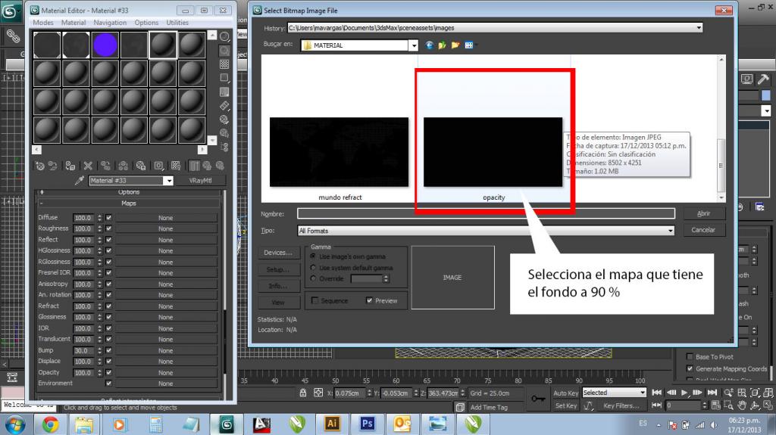Image resolution: width=776 pixels, height=435 pixels.
Task: Open Material Editor Options icon
Action: pyautogui.click(x=224, y=120)
